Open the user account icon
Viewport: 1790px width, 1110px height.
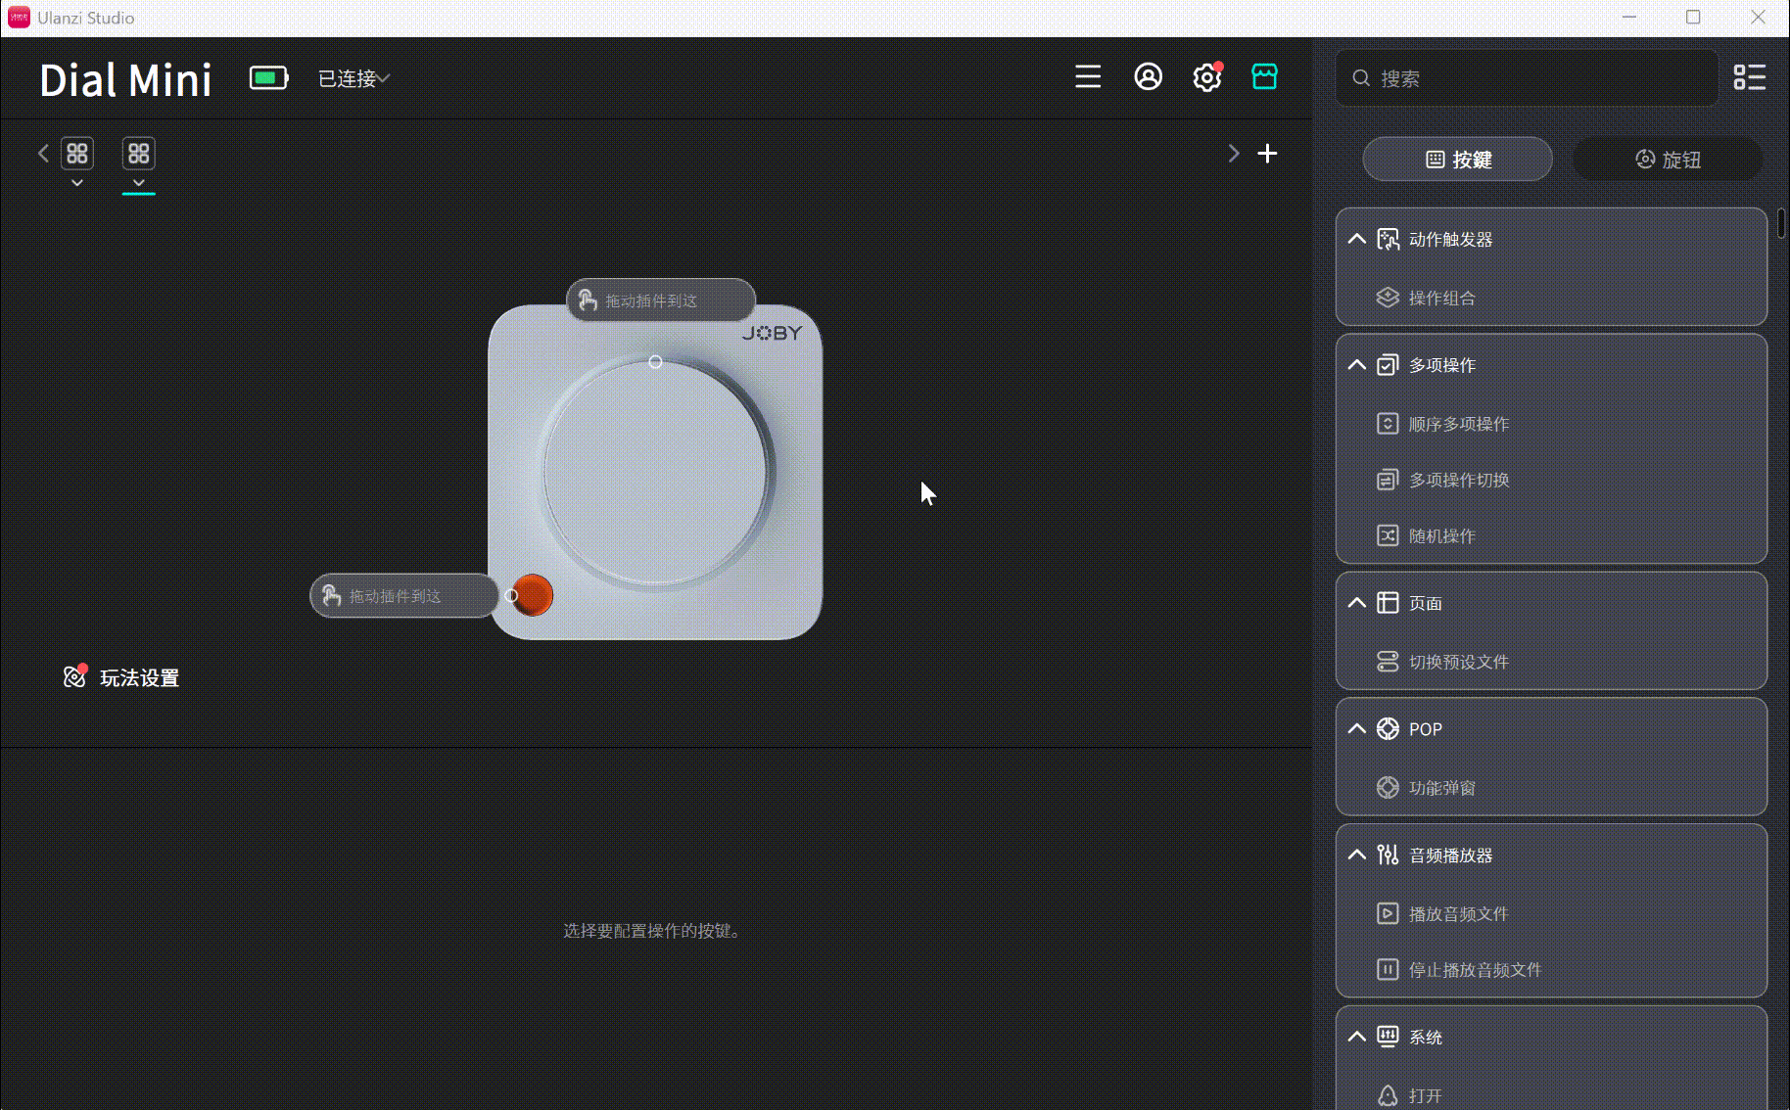[1148, 77]
